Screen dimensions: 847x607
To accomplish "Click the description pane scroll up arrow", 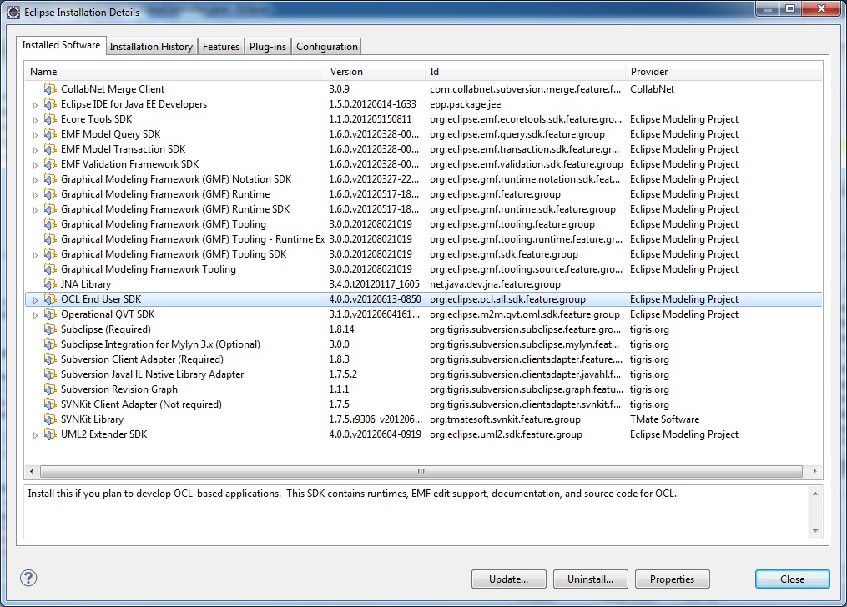I will click(815, 494).
